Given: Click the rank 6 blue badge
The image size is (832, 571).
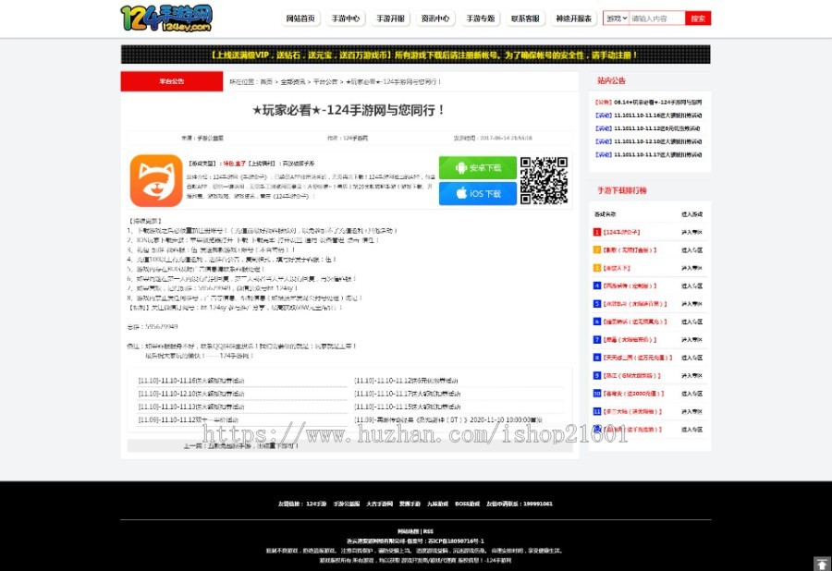Looking at the screenshot, I should (x=597, y=322).
